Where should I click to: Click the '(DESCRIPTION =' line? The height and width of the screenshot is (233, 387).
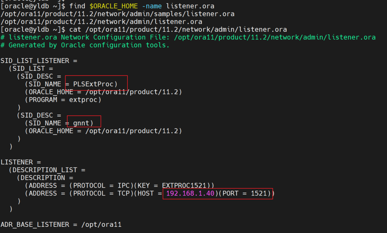45,178
